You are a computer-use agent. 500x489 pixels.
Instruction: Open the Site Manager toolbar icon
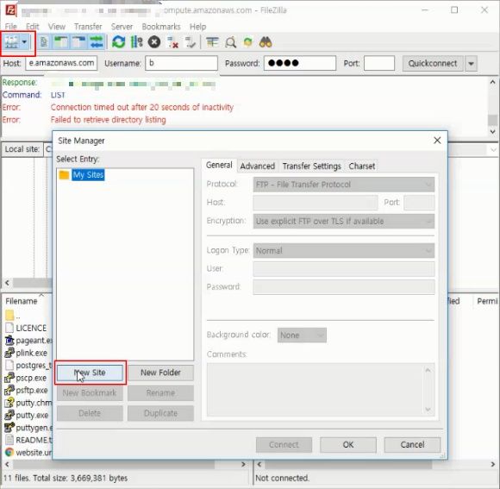click(12, 42)
